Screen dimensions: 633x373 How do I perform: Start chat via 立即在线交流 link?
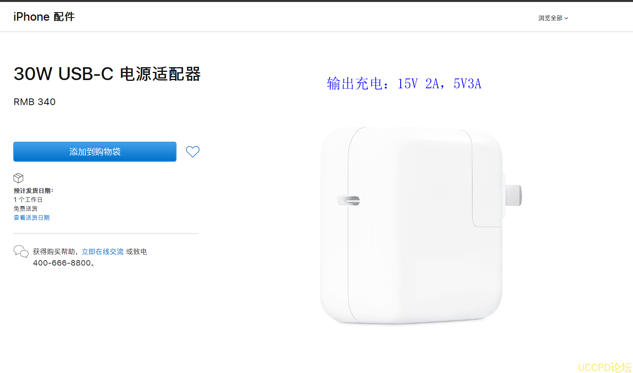tap(103, 252)
